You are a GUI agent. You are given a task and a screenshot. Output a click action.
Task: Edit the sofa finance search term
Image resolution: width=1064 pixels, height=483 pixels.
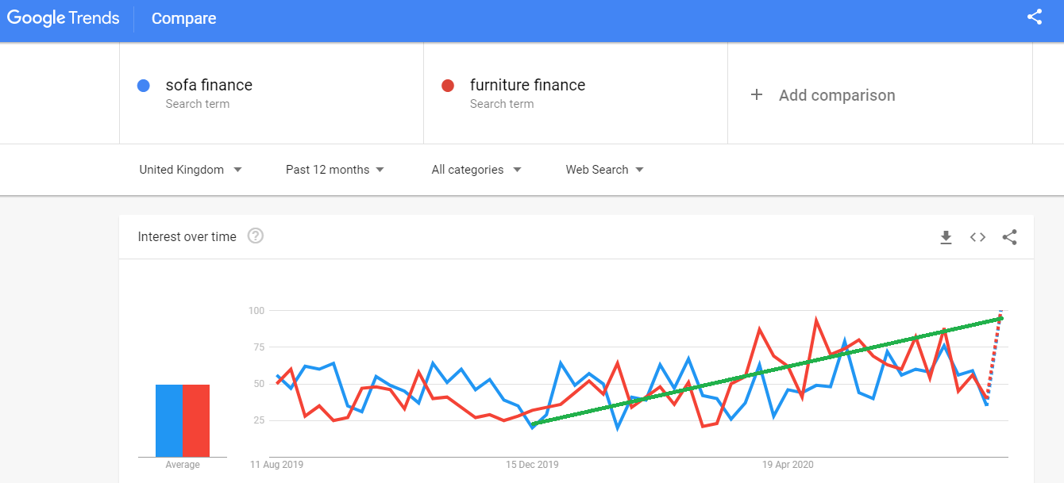(x=209, y=86)
